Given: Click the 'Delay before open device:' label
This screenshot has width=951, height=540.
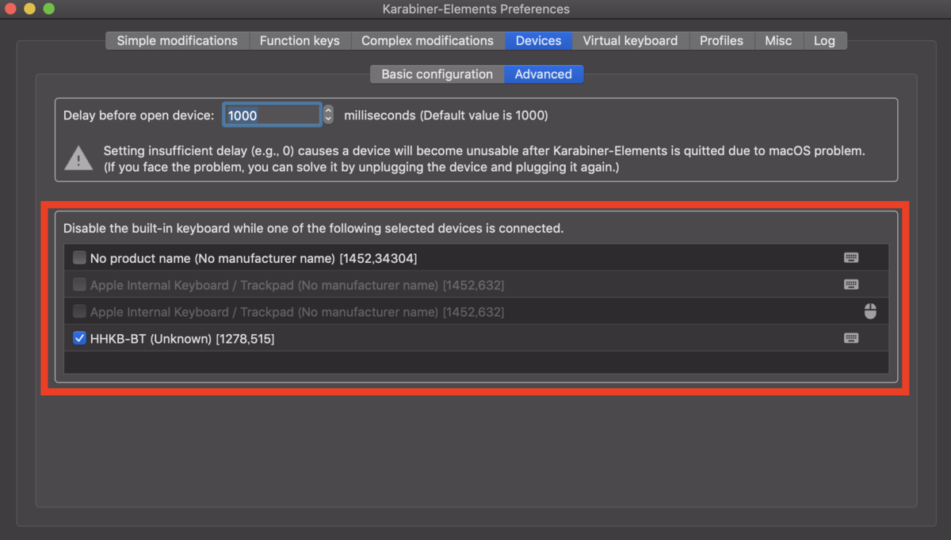Looking at the screenshot, I should 139,115.
